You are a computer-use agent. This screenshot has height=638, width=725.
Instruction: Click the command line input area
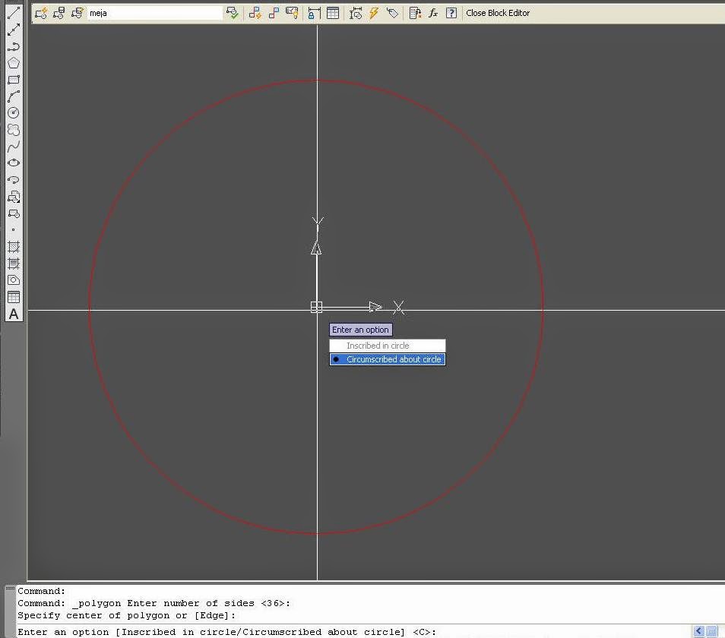[x=304, y=631]
